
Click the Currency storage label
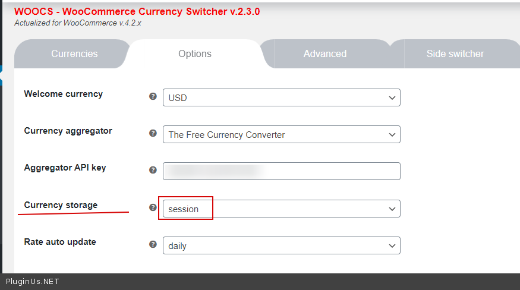click(x=61, y=205)
